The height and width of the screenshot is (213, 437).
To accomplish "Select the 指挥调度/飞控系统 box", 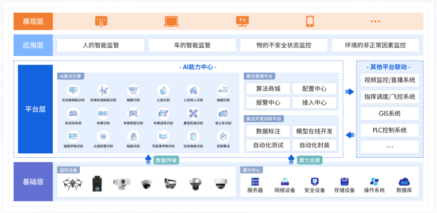I will click(390, 97).
